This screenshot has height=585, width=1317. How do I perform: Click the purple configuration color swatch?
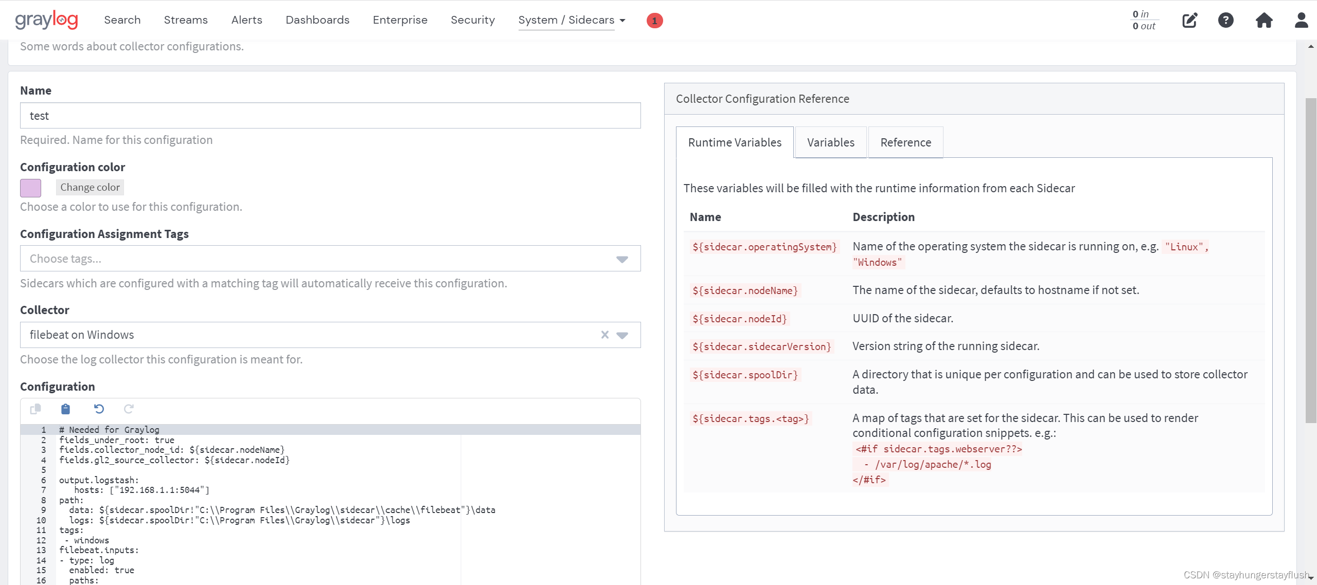(x=30, y=188)
